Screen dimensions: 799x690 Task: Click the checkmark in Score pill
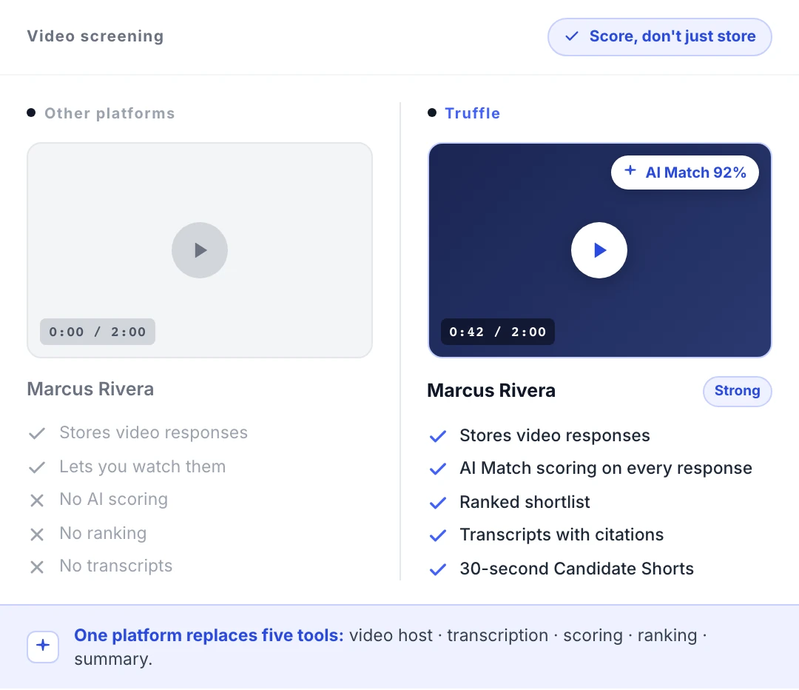pos(572,36)
